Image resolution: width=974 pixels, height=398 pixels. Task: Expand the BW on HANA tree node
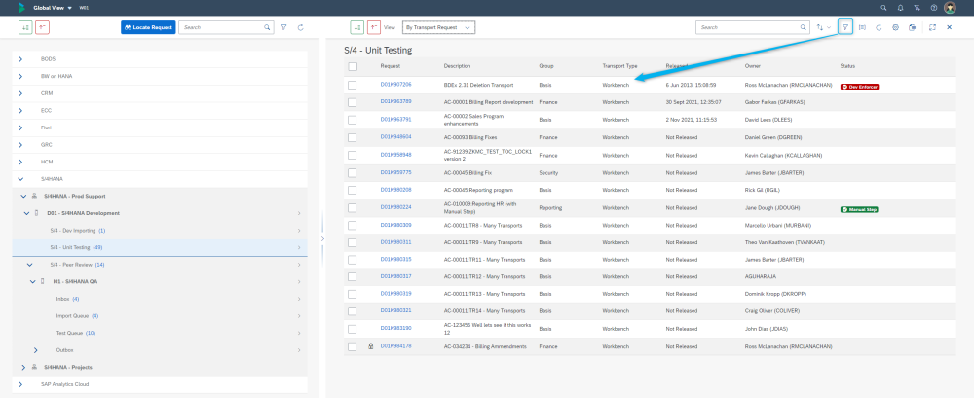point(20,76)
